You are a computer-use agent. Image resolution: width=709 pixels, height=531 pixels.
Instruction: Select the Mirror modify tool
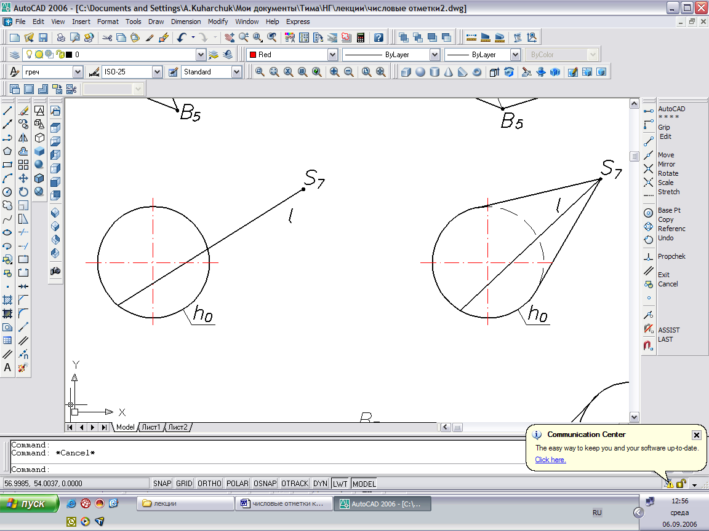[23, 138]
